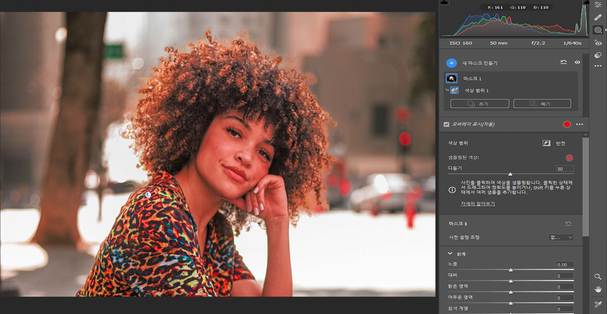This screenshot has width=607, height=314.
Task: Click the sampler overlay tool at toolbar bottom
Action: click(x=598, y=304)
